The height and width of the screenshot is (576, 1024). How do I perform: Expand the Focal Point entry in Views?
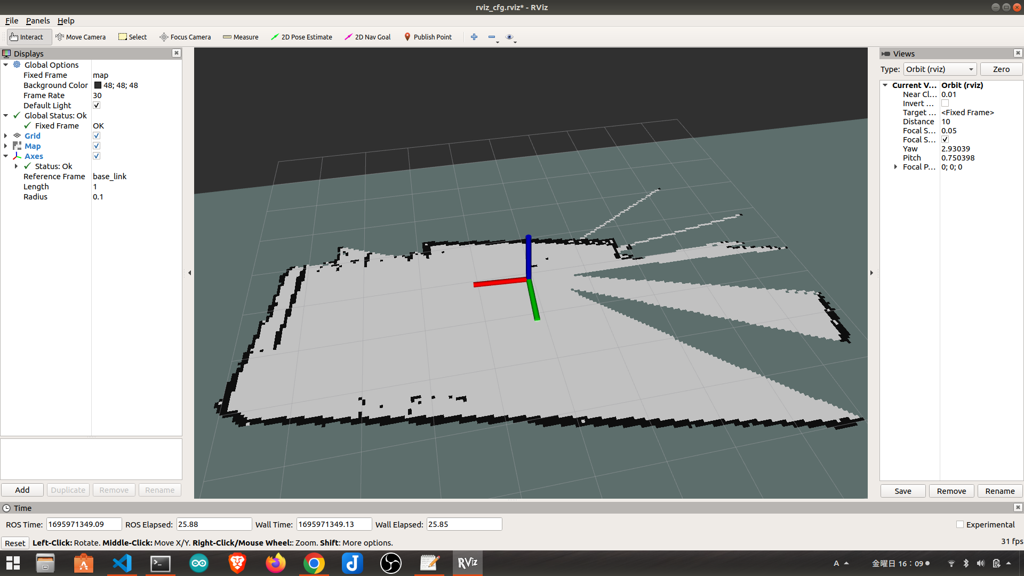coord(895,166)
